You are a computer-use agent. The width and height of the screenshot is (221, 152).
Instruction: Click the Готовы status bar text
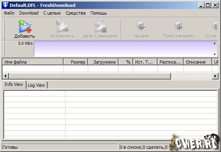click(10, 147)
